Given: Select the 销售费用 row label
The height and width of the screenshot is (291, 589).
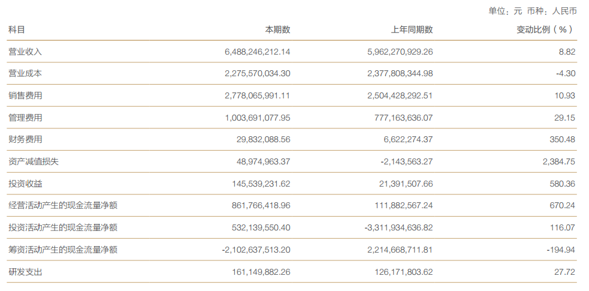Looking at the screenshot, I should [x=25, y=96].
